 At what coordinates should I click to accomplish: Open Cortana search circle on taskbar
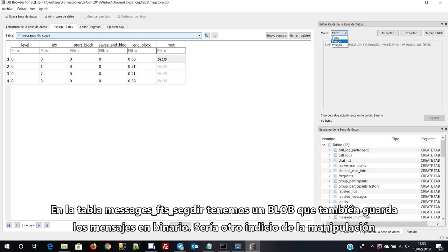coord(21,246)
